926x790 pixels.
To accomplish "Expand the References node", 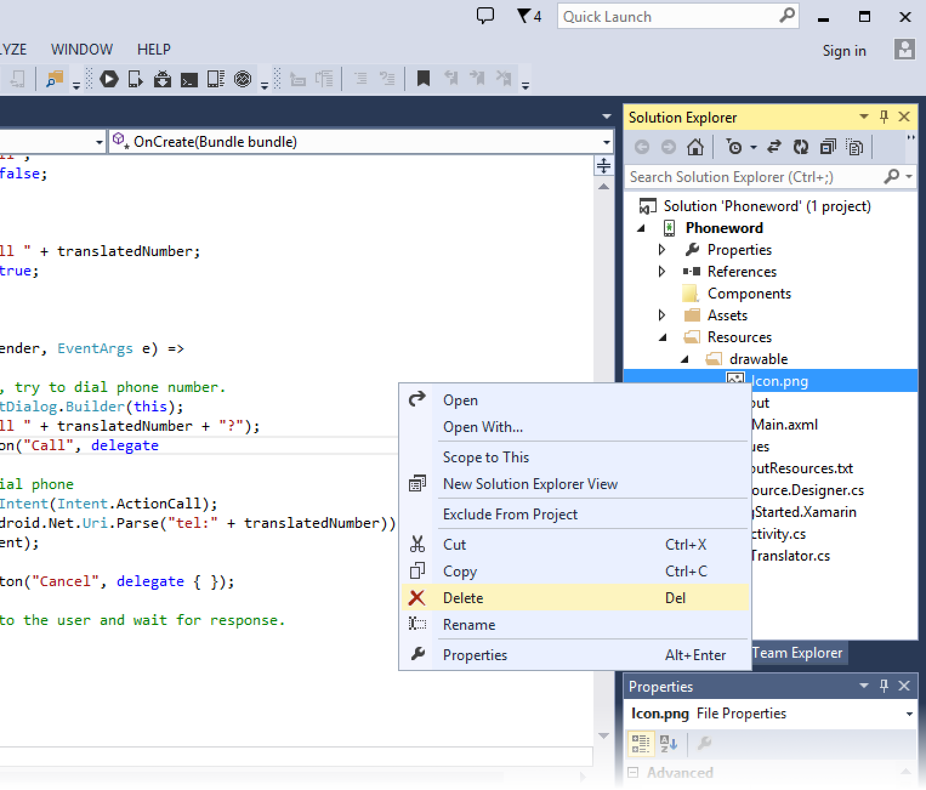I will click(x=662, y=271).
